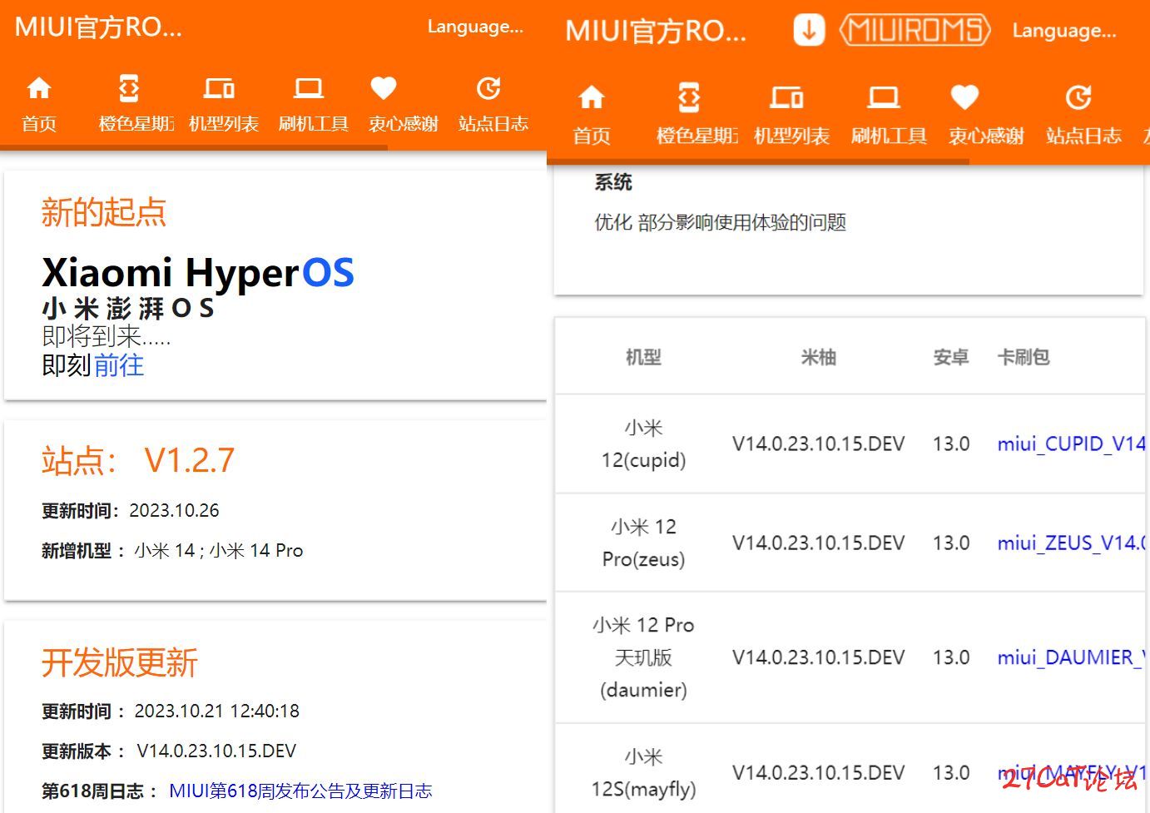Click the 站点: V1.2.7 heading
Viewport: 1150px width, 813px height.
point(138,460)
